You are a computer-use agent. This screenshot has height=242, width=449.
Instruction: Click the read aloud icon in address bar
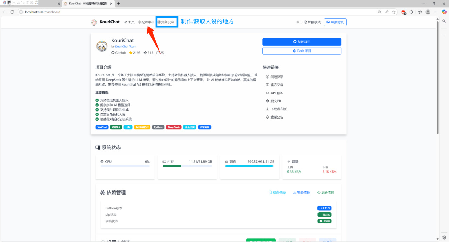point(387,12)
